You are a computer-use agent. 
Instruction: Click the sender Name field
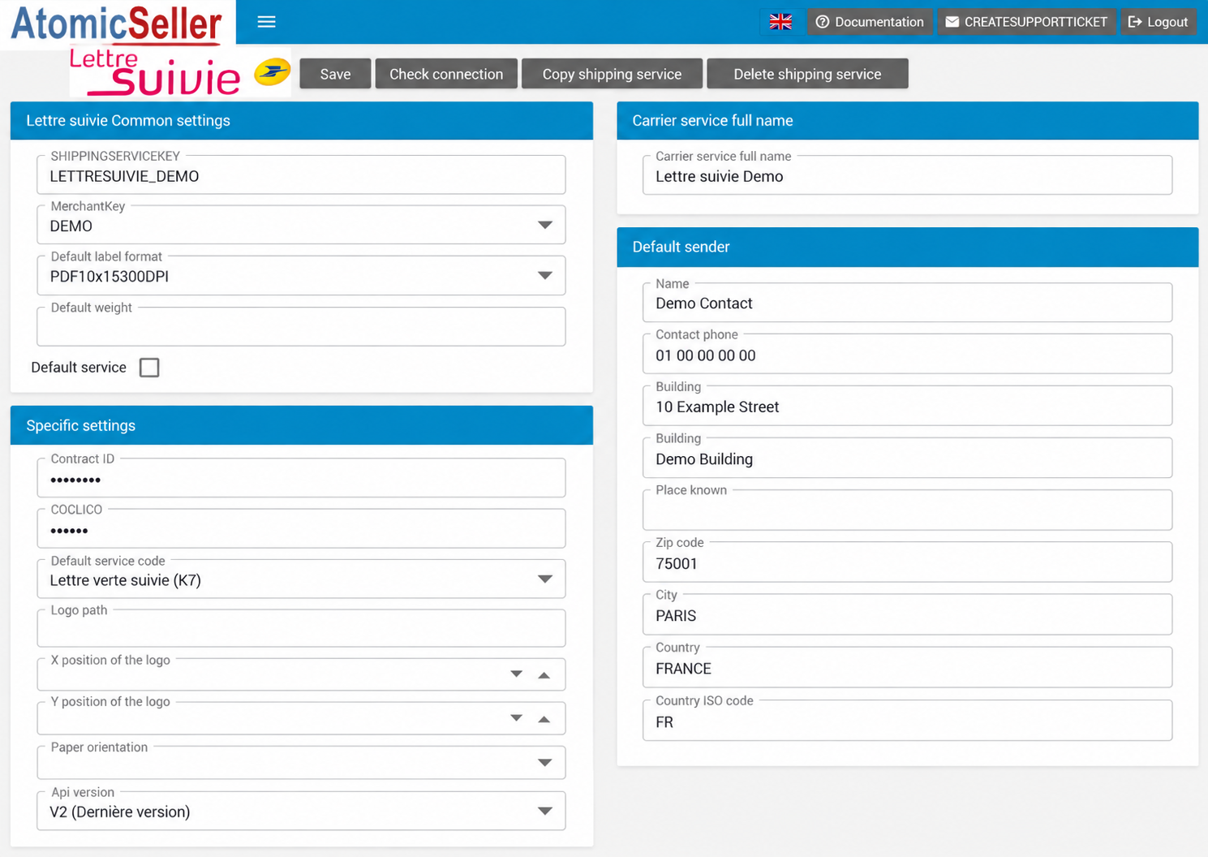tap(907, 302)
